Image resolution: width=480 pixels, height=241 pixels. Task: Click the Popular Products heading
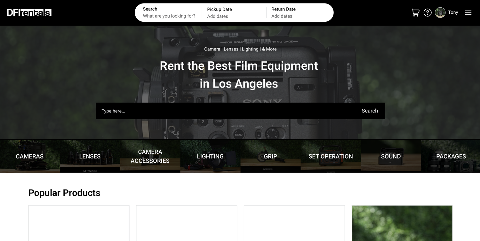coord(64,193)
